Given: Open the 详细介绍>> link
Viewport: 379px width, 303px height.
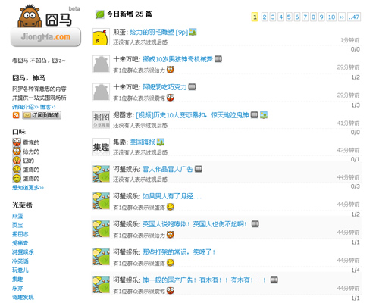Looking at the screenshot, I should (x=25, y=107).
